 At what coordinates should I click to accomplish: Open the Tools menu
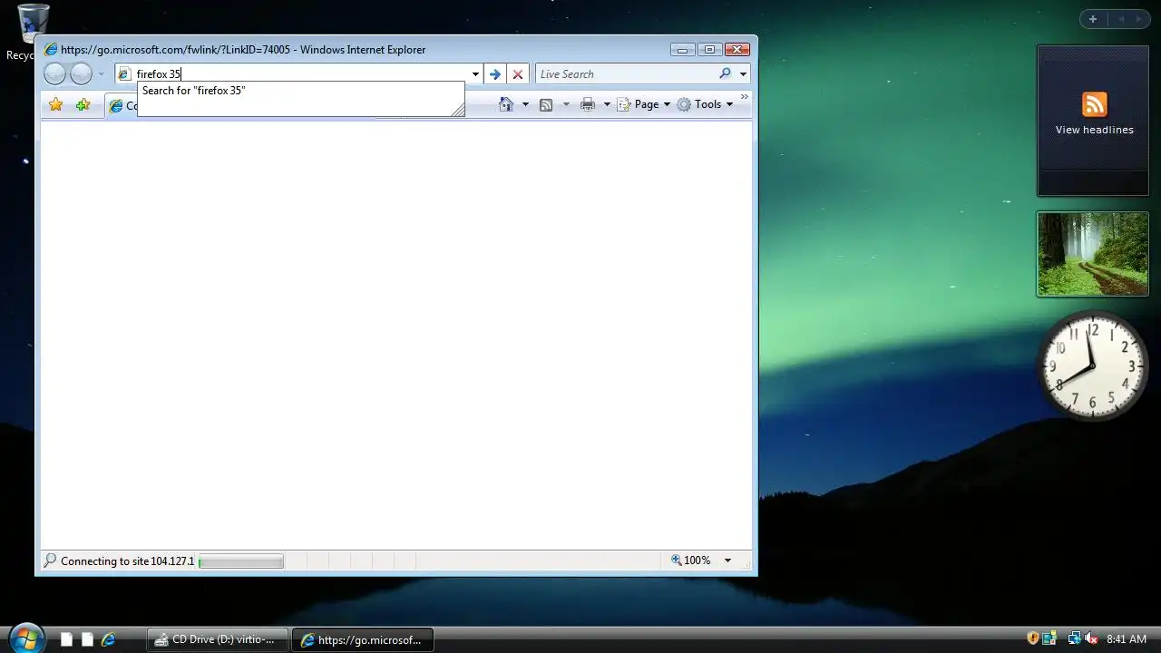[x=705, y=104]
